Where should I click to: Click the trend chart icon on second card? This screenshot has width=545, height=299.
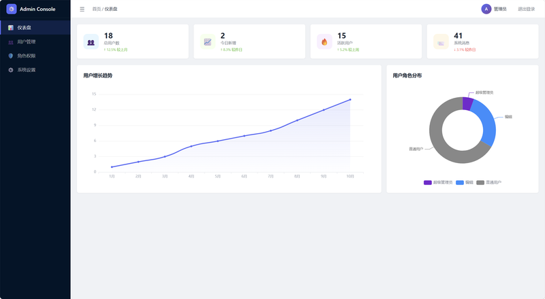click(x=208, y=42)
